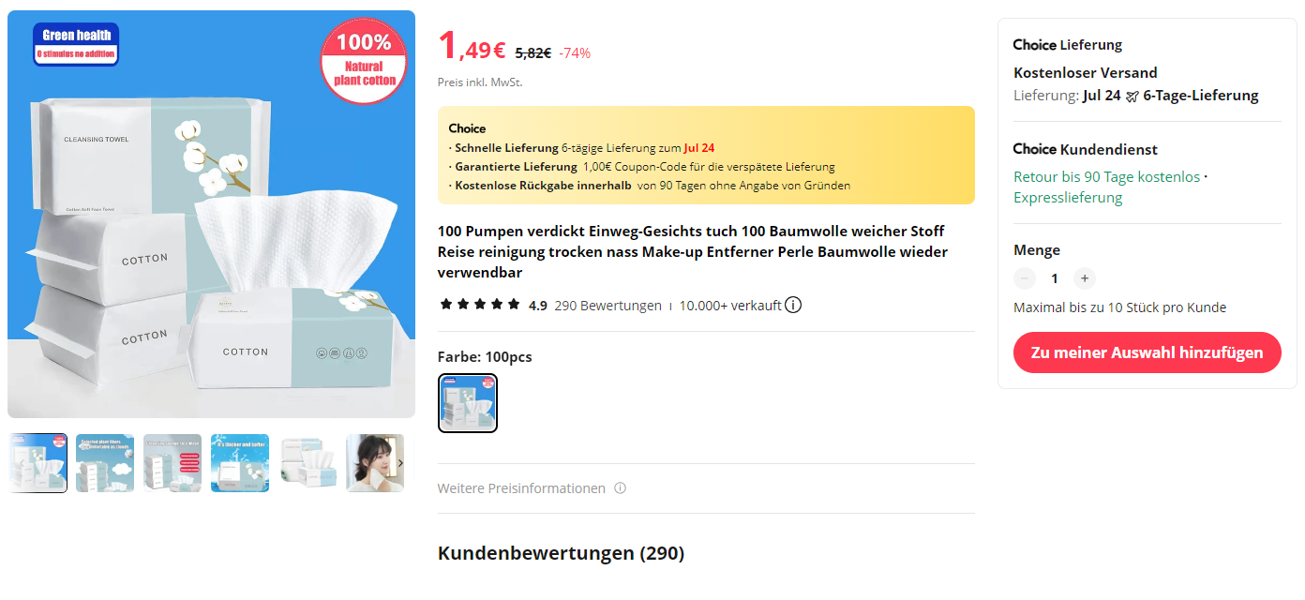1305x600 pixels.
Task: Open Retour bis 90 Tage kostenlos link
Action: tap(1106, 176)
